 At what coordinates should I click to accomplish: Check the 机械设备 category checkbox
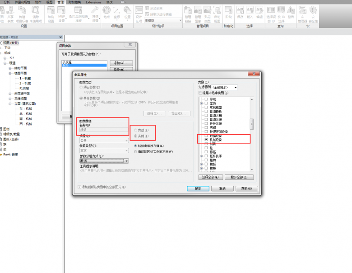[206, 140]
